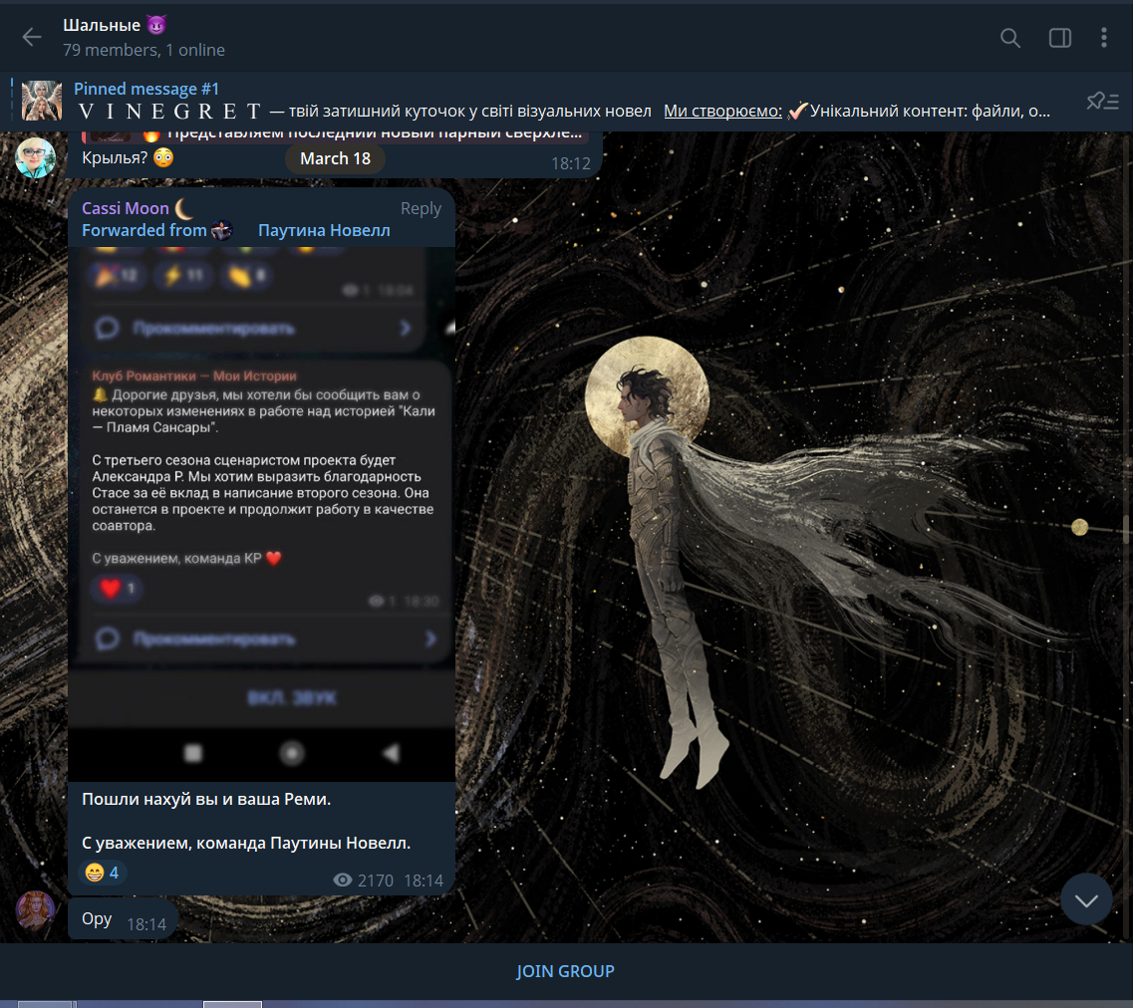Screen dimensions: 1133x1008
Task: Open search in this chat
Action: (x=1010, y=38)
